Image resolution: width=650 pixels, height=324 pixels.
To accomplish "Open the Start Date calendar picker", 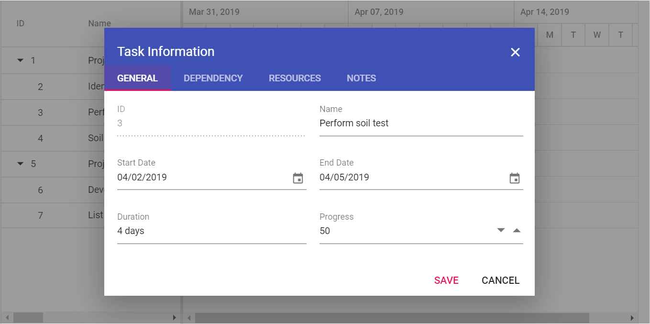I will [x=298, y=178].
